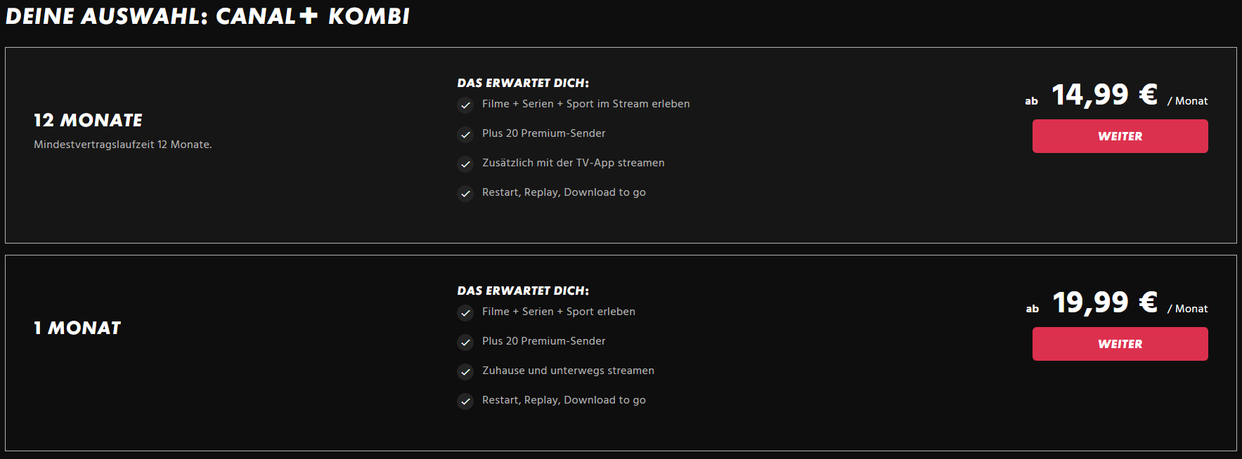Viewport: 1242px width, 459px height.
Task: Click 'Zusätzlich mit der TV-App streamen' feature text
Action: pos(574,163)
